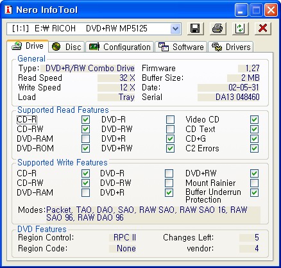
Task: Toggle DVD+R checkbox under Supported Read Features
Action: 170,139
